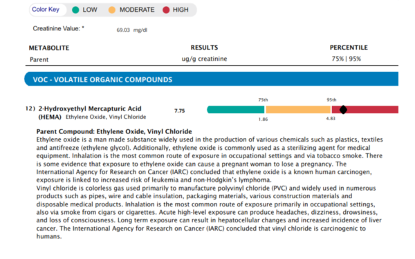Click the green LOW color dot
415x259 pixels.
(x=75, y=10)
